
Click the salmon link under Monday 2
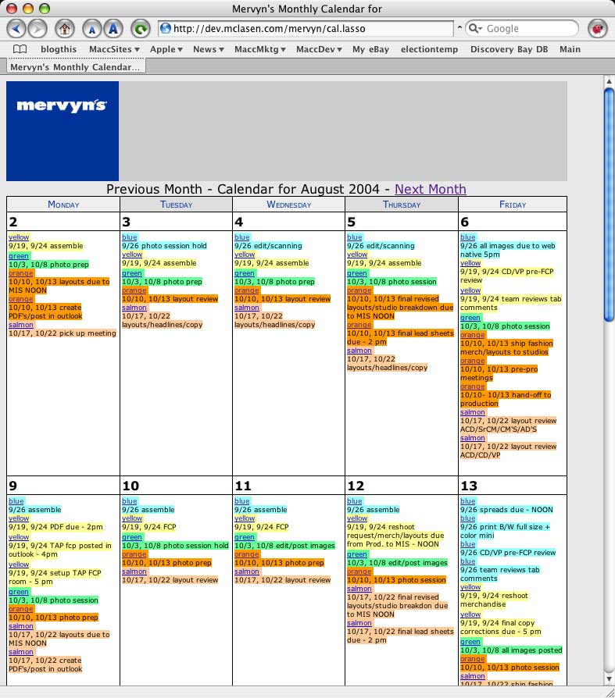20,325
